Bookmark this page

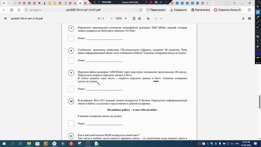coord(141,10)
